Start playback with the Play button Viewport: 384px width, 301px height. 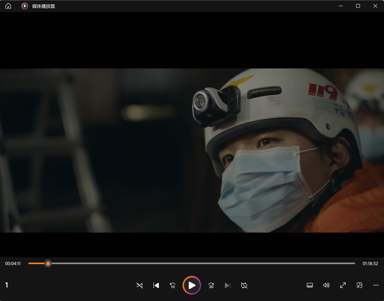192,285
